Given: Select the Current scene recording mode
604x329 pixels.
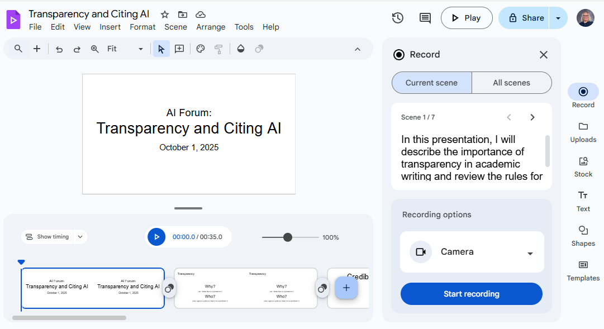Looking at the screenshot, I should pyautogui.click(x=431, y=82).
